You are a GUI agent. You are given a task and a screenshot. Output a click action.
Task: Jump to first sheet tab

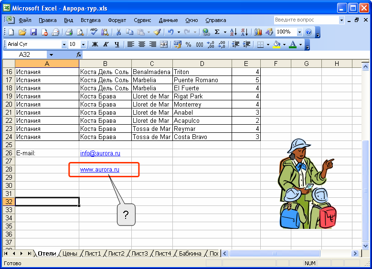(x=6, y=254)
